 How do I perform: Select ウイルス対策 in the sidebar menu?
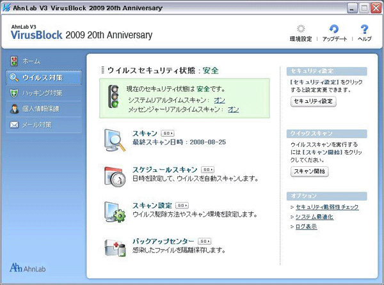coord(44,77)
